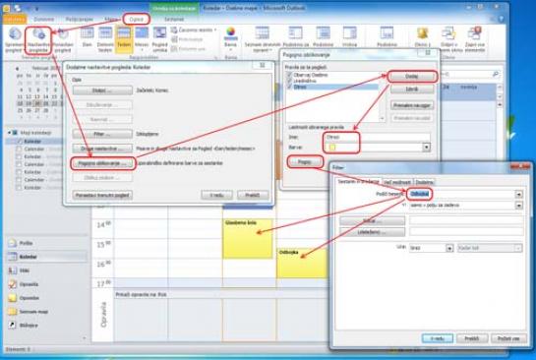Click the Pogojno oblikovanje button

(102, 163)
